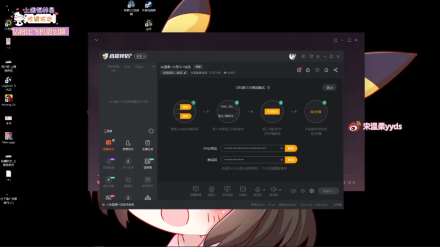
Task: Add new scene with plus button
Action: (153, 67)
